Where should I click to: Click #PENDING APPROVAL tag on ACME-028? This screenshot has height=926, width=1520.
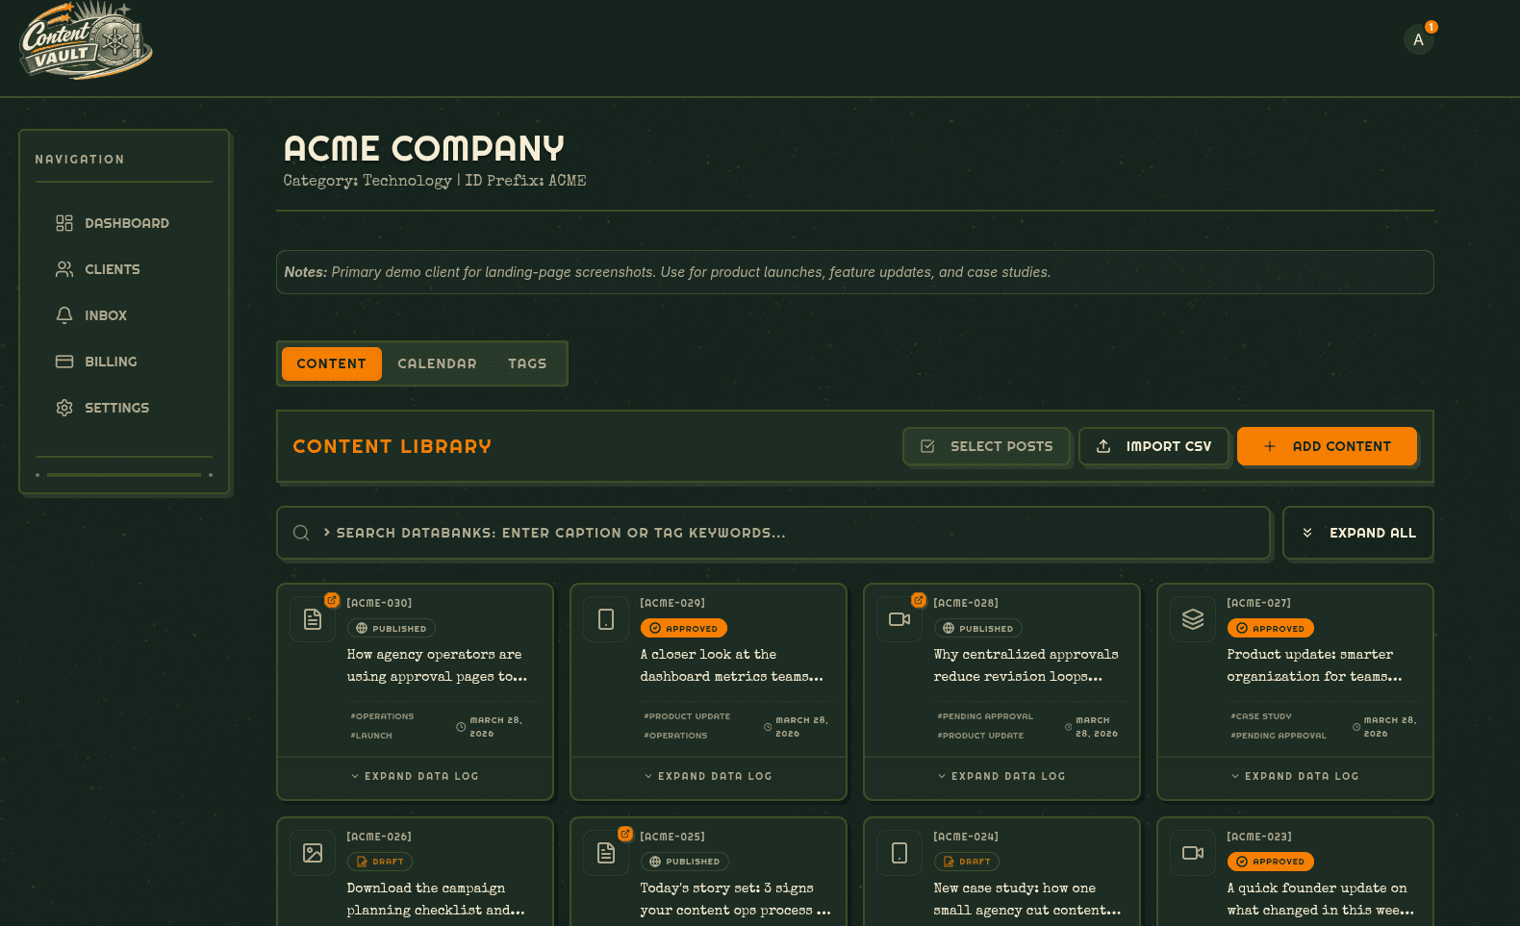tap(985, 716)
